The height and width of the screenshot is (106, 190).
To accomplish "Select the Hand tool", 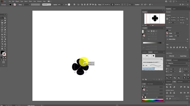I will pos(2,49).
